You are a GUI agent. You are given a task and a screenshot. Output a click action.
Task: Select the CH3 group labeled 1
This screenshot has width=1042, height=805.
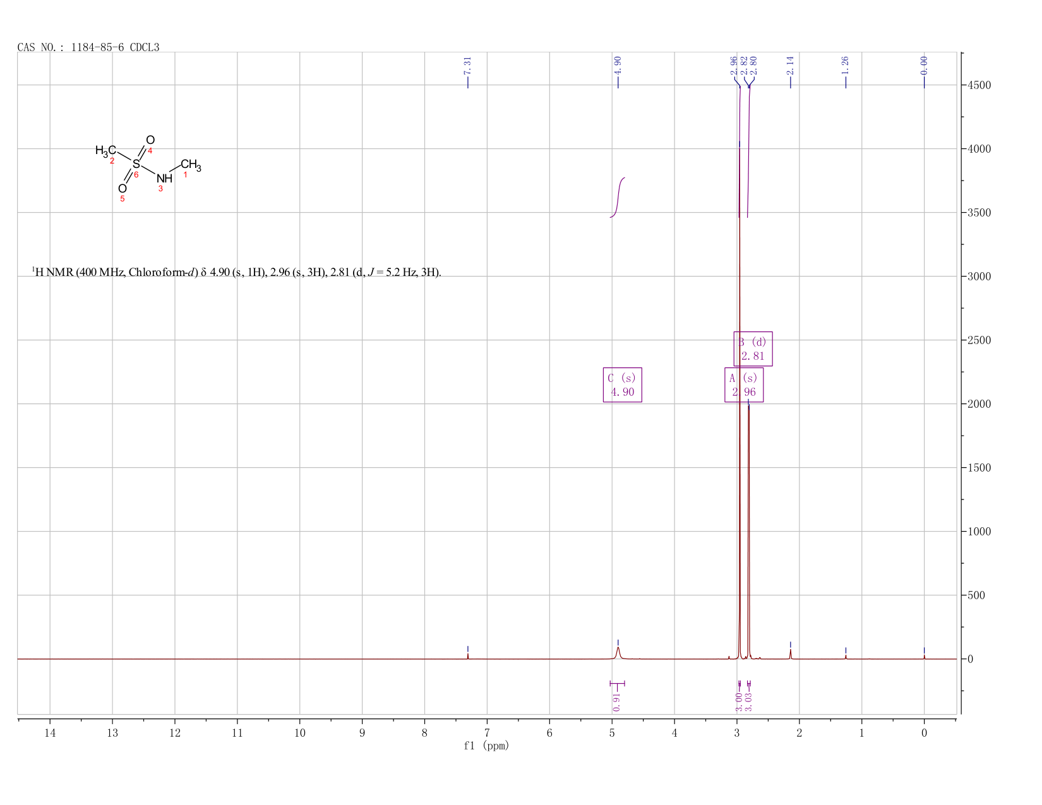191,165
